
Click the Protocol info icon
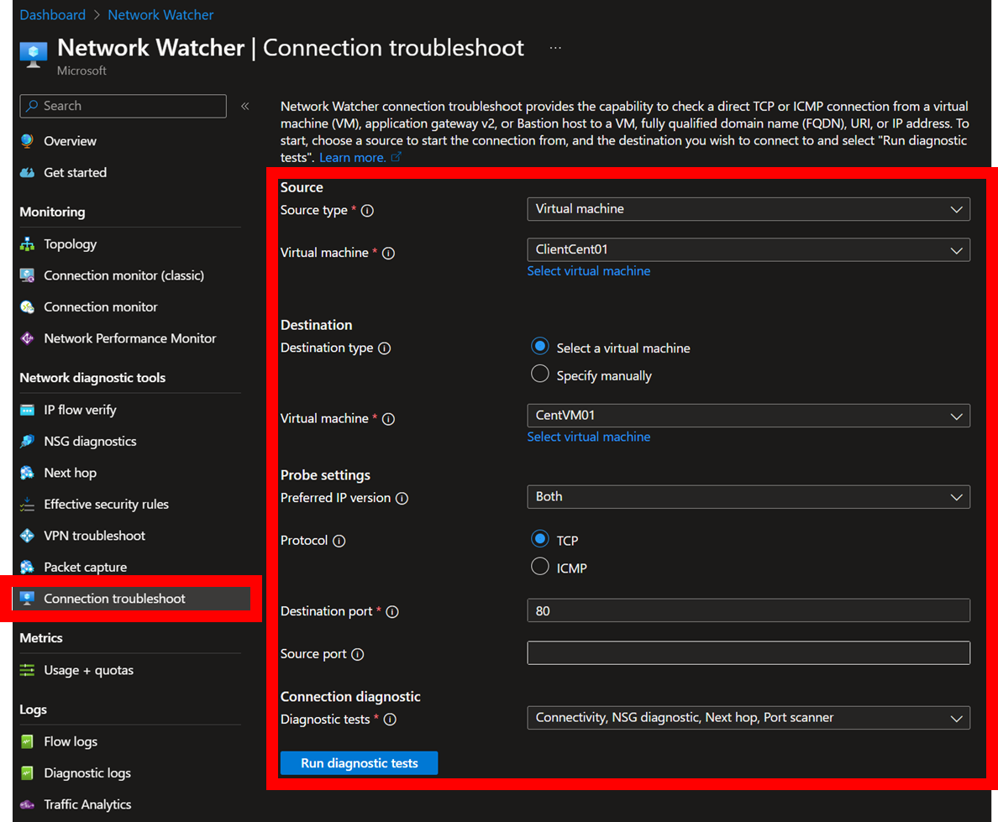[x=339, y=541]
